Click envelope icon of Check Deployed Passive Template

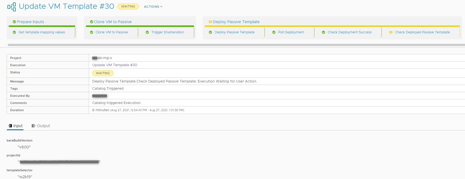pos(391,32)
